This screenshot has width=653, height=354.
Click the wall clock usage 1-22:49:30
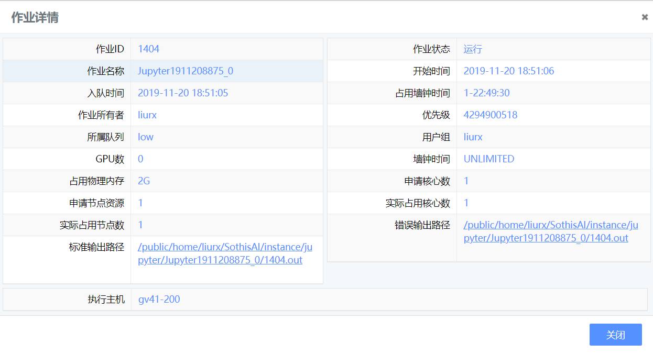(x=486, y=93)
